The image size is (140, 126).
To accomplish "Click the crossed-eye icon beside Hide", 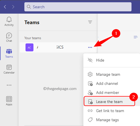I will pyautogui.click(x=90, y=60).
